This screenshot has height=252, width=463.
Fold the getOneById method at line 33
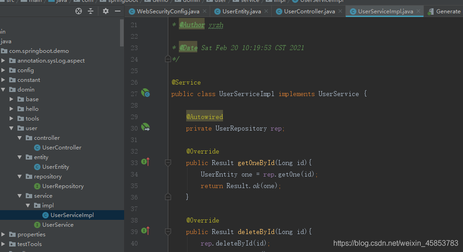(x=168, y=162)
